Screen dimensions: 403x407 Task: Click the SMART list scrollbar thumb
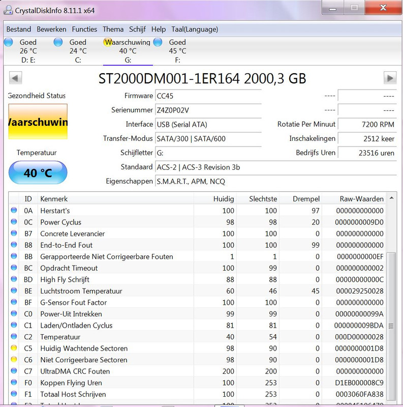[x=391, y=326]
